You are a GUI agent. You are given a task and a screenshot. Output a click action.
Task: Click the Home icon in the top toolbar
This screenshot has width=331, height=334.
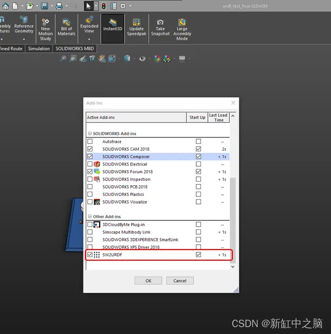point(5,6)
